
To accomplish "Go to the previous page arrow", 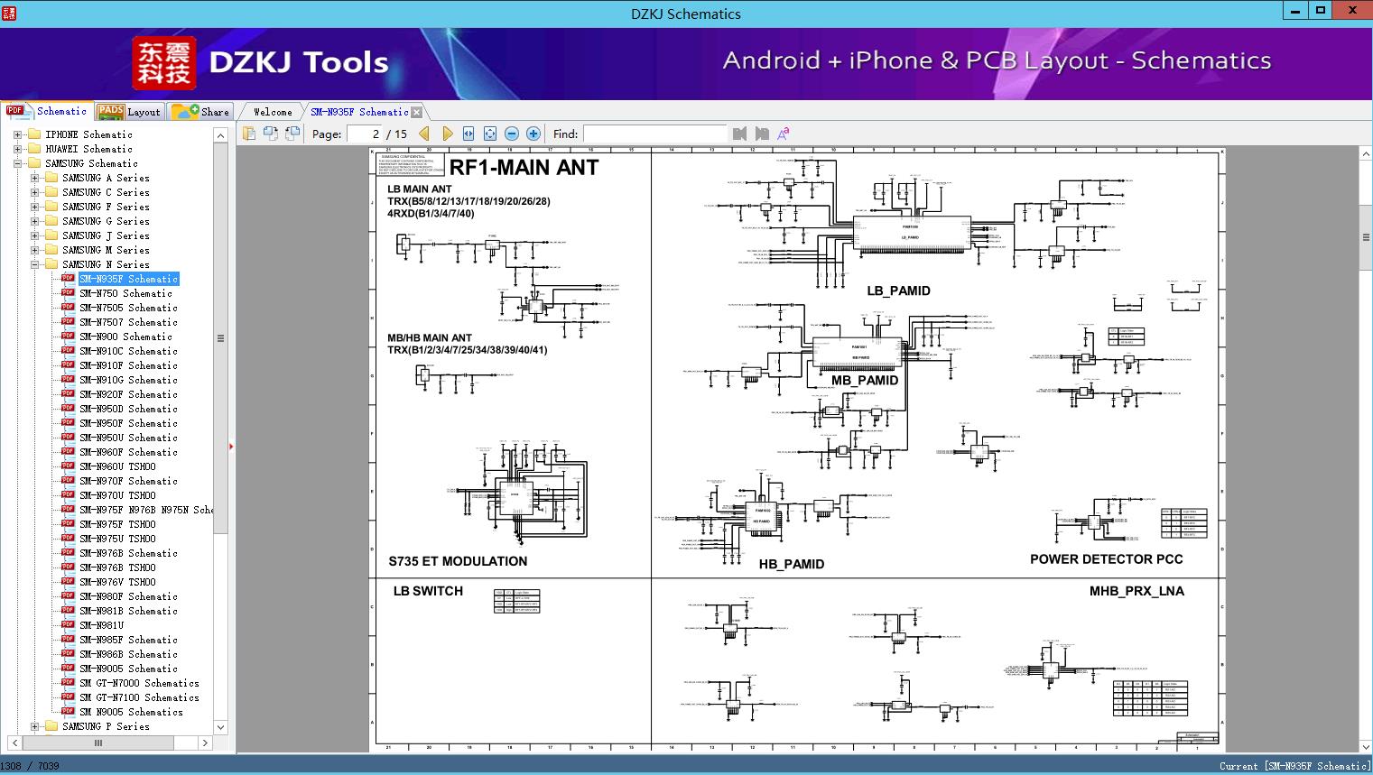I will coord(424,134).
